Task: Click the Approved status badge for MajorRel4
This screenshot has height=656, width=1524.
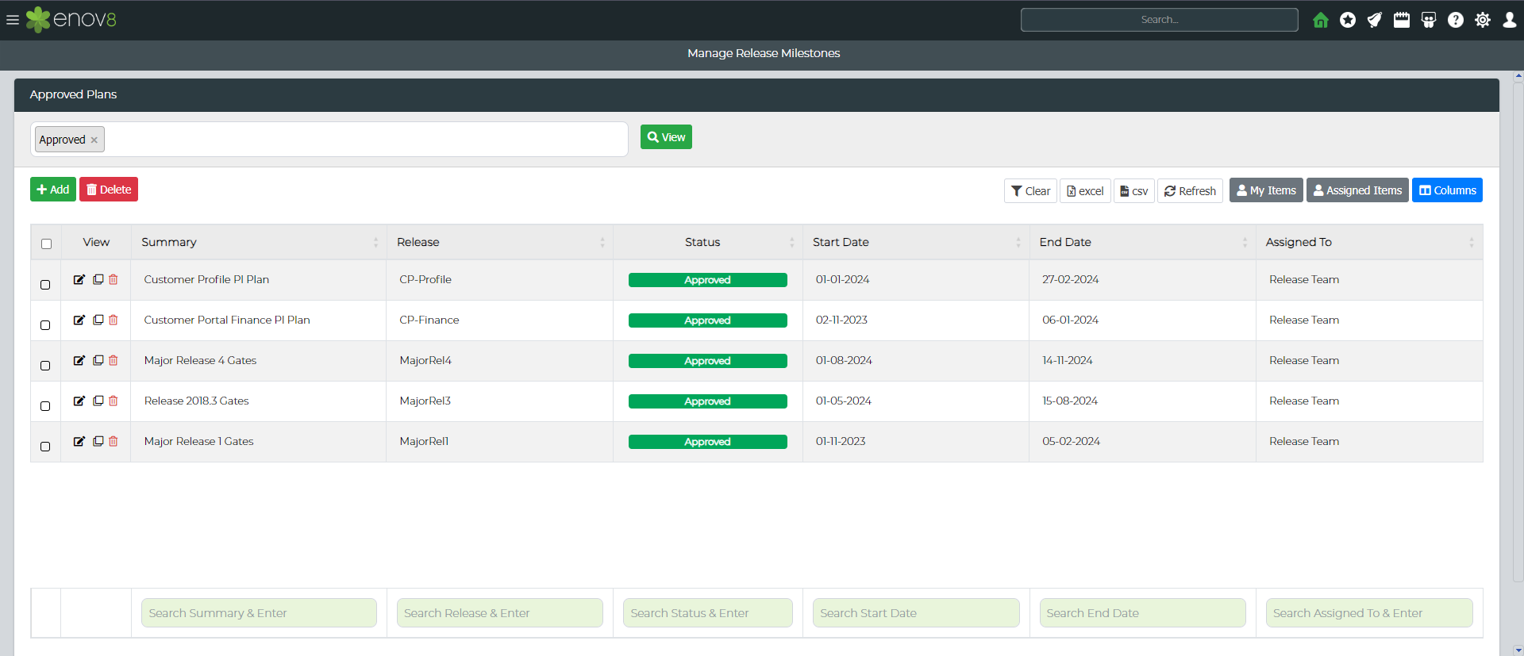Action: click(x=708, y=361)
